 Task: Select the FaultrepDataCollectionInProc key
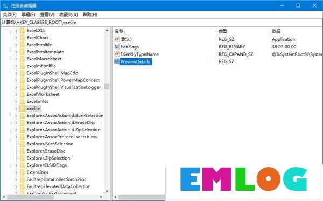(x=57, y=179)
